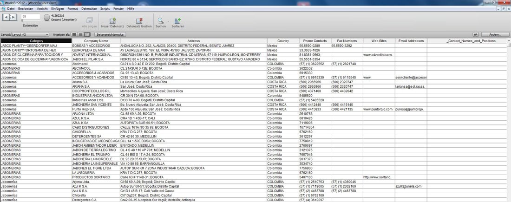Screen dimensions: 511x202
Task: Select company cell Punto Rojo S.A.
Action: pyautogui.click(x=96, y=109)
